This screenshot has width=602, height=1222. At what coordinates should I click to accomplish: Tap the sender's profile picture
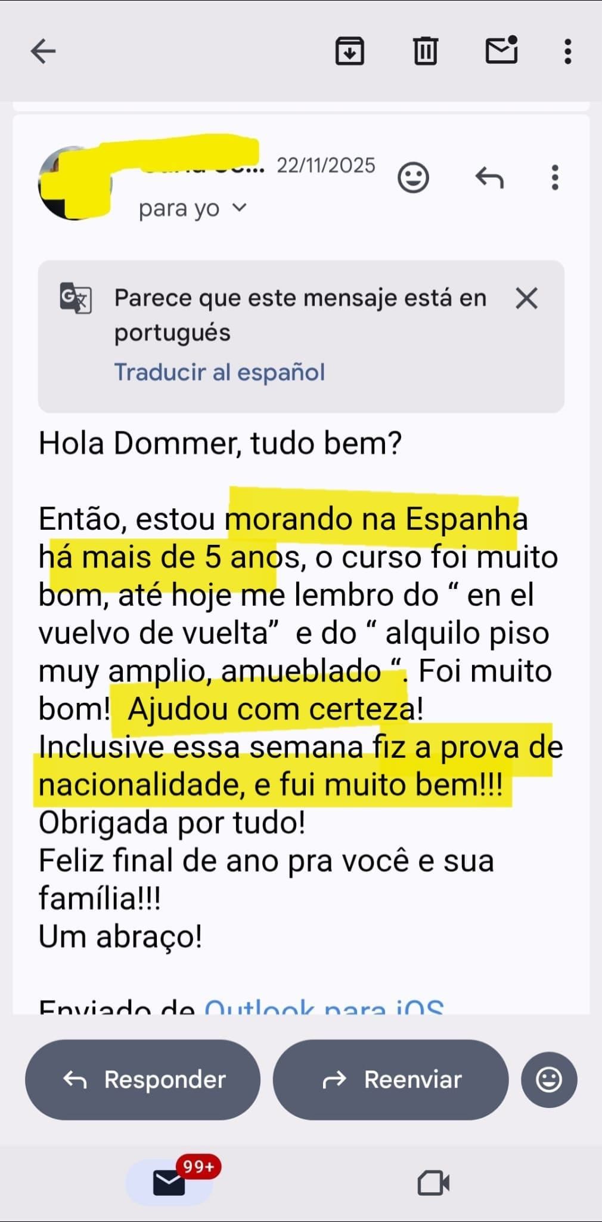click(73, 183)
